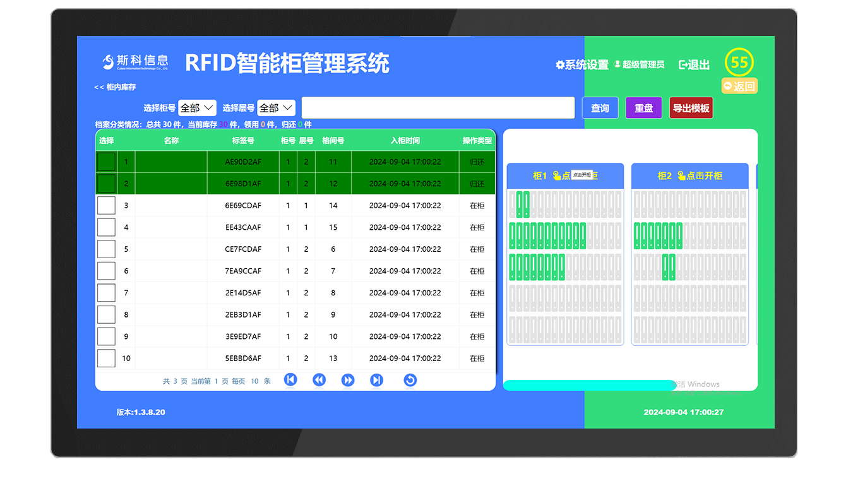Click the 超级管理员 account entry
Viewport: 865px width, 498px height.
[x=640, y=64]
